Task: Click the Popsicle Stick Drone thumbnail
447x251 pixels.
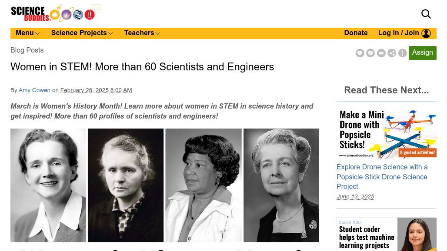Action: click(386, 133)
